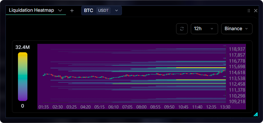Screen dimensions: 263x123
Task: Click the 113,538 price axis label
Action: 237,78
